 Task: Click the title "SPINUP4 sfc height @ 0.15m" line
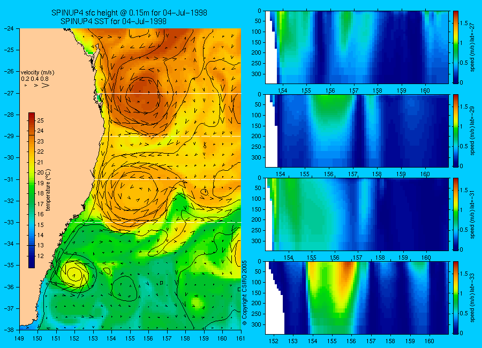129,13
